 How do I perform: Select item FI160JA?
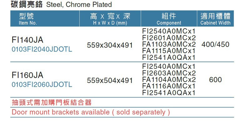(x=27, y=75)
